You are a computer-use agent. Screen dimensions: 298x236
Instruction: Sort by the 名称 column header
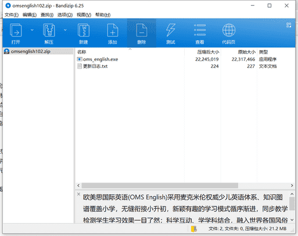point(130,52)
